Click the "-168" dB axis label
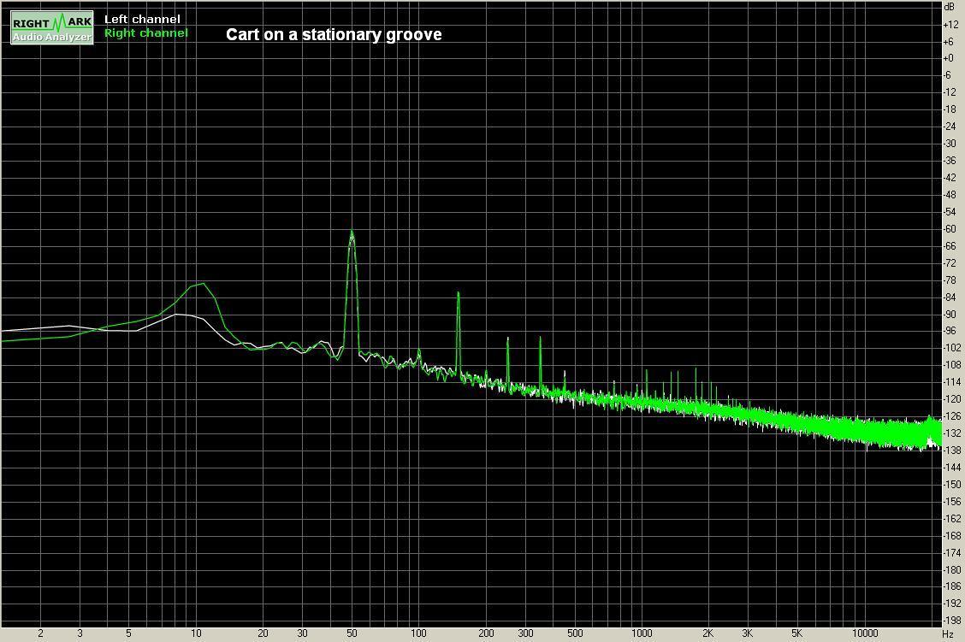This screenshot has height=642, width=965. pyautogui.click(x=953, y=536)
